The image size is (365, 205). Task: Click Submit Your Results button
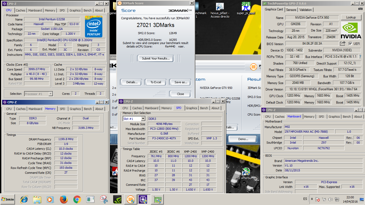[156, 58]
